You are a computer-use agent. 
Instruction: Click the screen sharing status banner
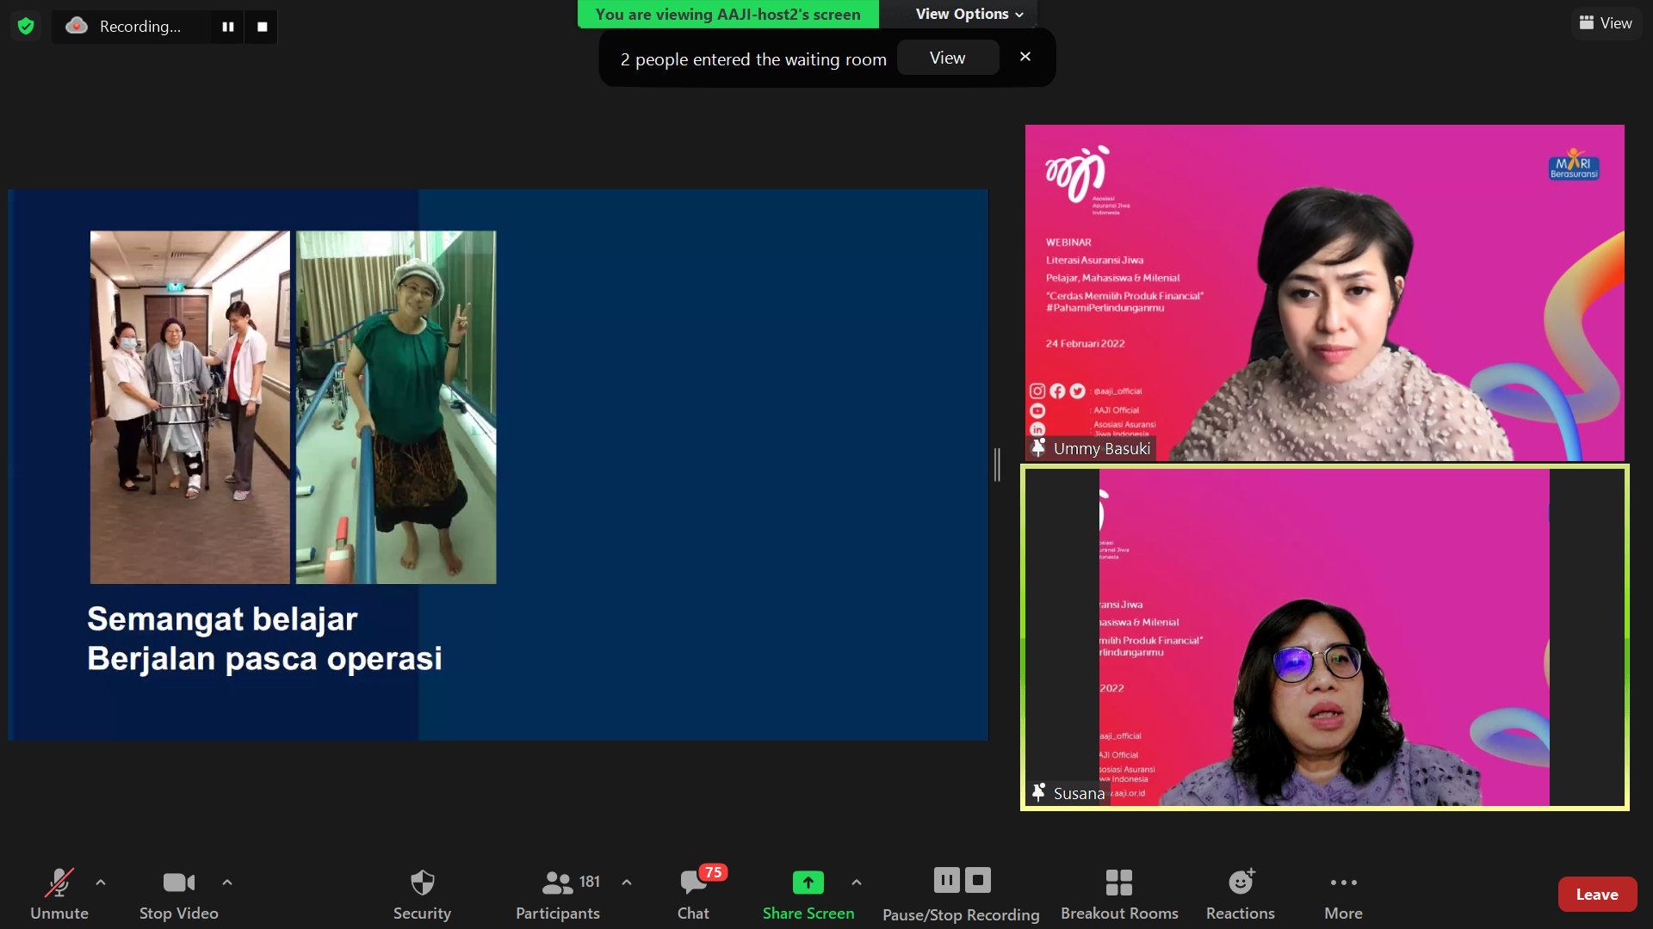pos(728,14)
